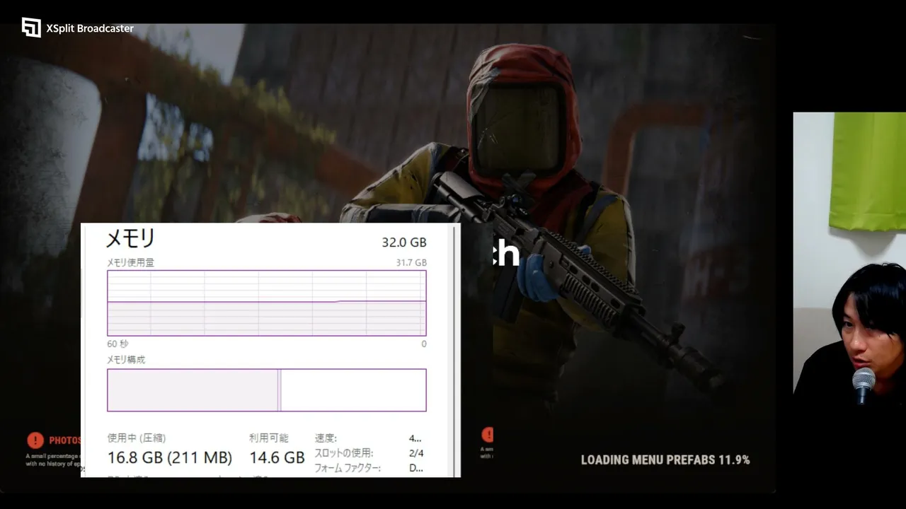Click the メモリ使用量 label
This screenshot has width=906, height=509.
coord(130,262)
